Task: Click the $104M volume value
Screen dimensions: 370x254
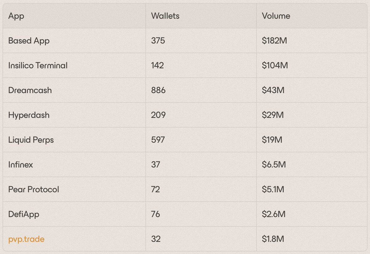Action: [275, 65]
